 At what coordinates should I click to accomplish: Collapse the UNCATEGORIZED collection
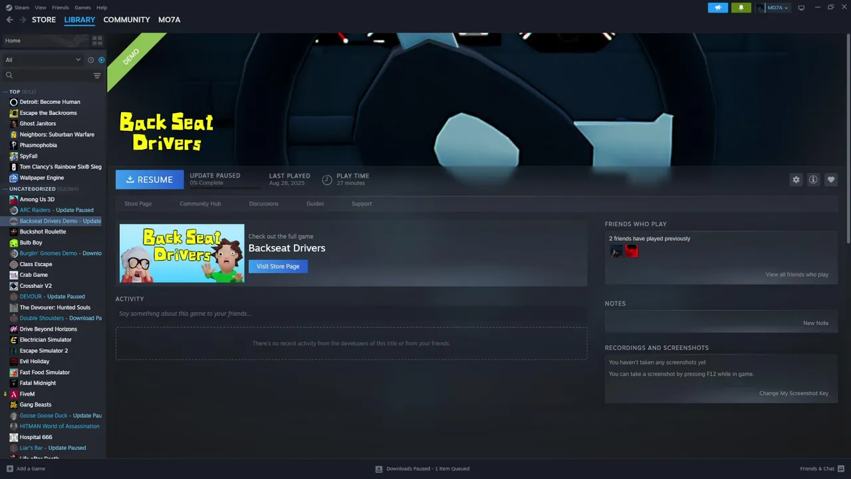pyautogui.click(x=6, y=189)
